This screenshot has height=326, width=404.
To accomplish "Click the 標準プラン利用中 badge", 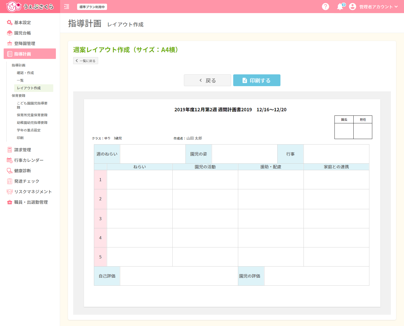I will point(92,7).
